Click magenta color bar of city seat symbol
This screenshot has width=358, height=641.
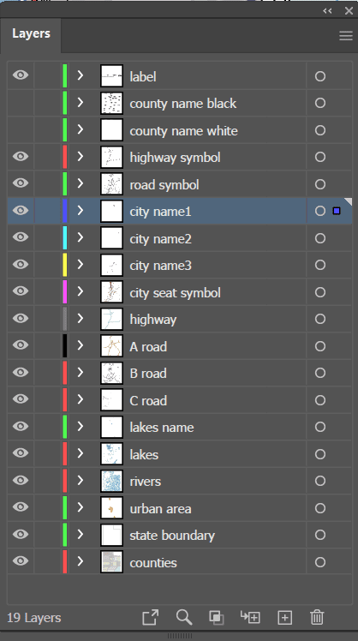tap(64, 292)
